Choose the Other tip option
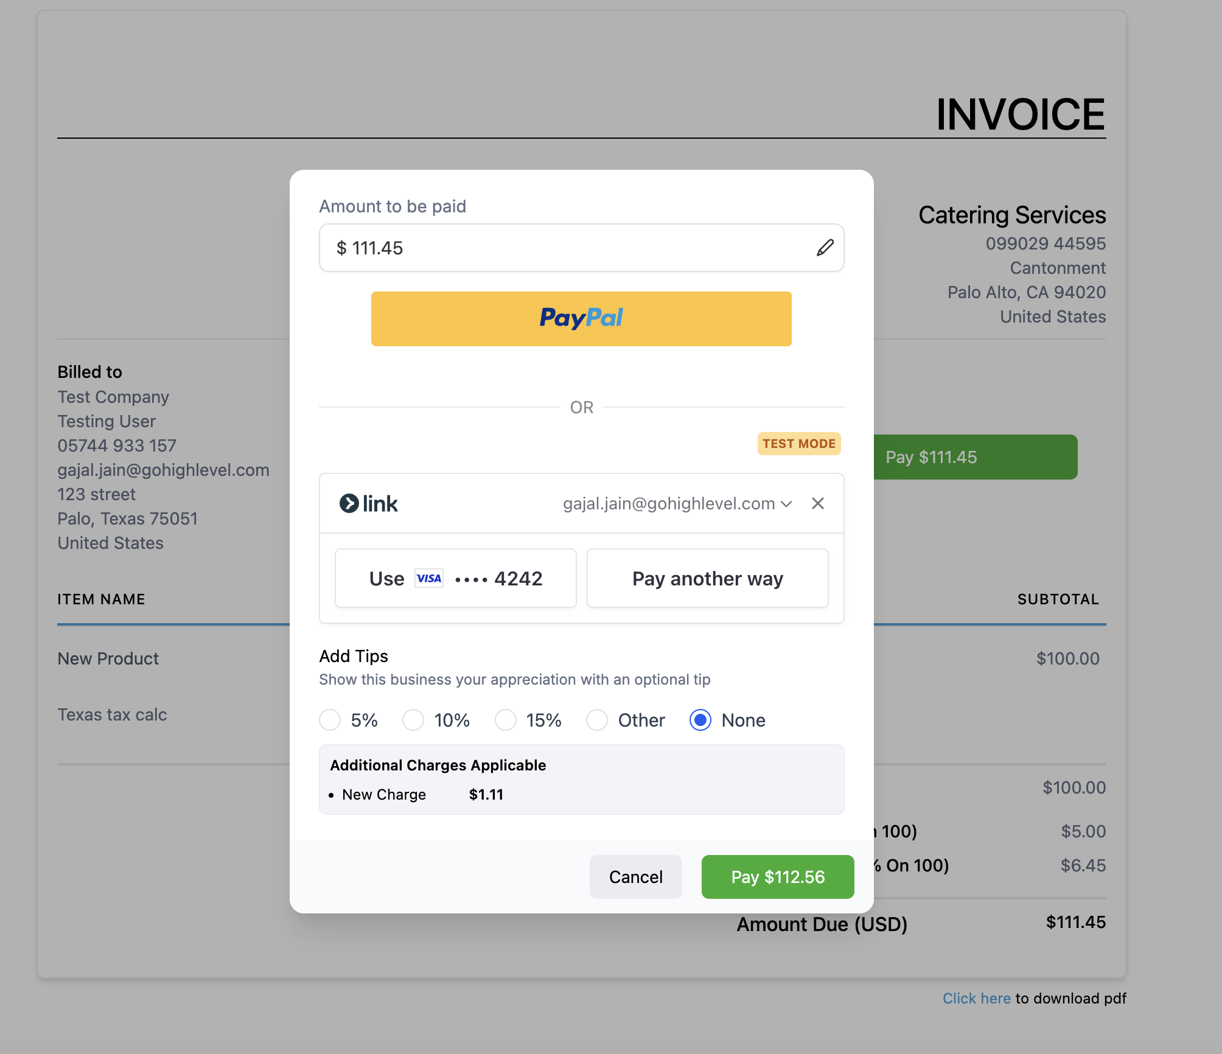Viewport: 1222px width, 1054px height. 597,720
